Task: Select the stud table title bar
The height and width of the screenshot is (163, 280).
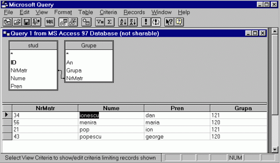Action: [33, 45]
